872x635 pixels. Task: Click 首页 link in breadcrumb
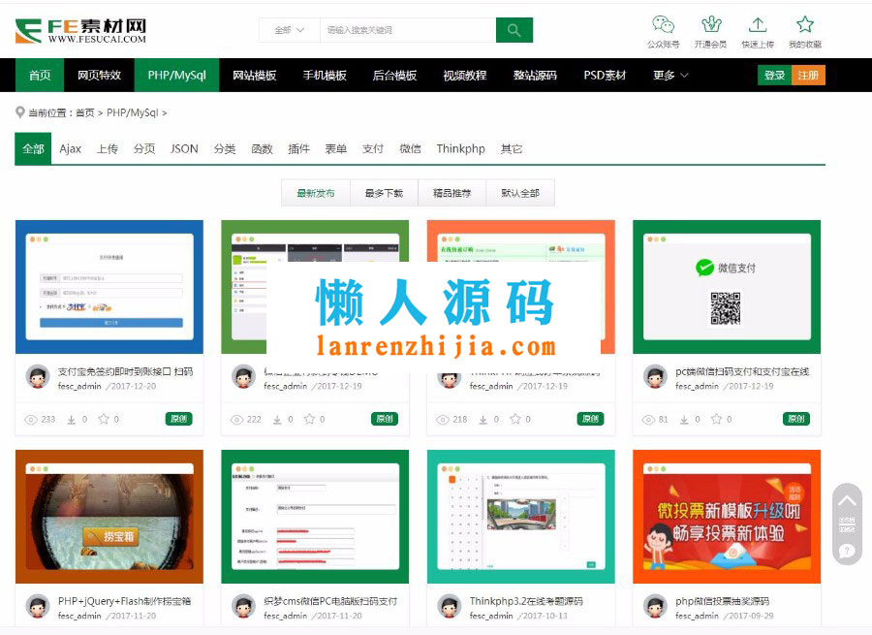pos(85,112)
